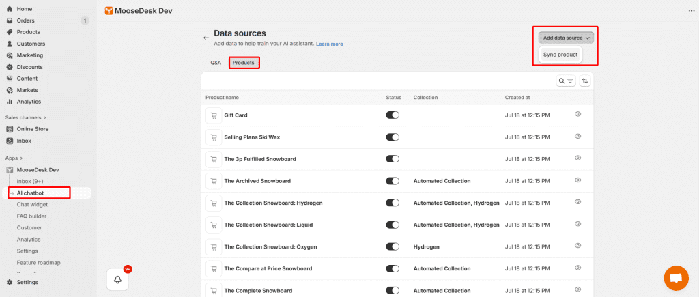The image size is (699, 297).
Task: Click the Product name column header
Action: (222, 97)
